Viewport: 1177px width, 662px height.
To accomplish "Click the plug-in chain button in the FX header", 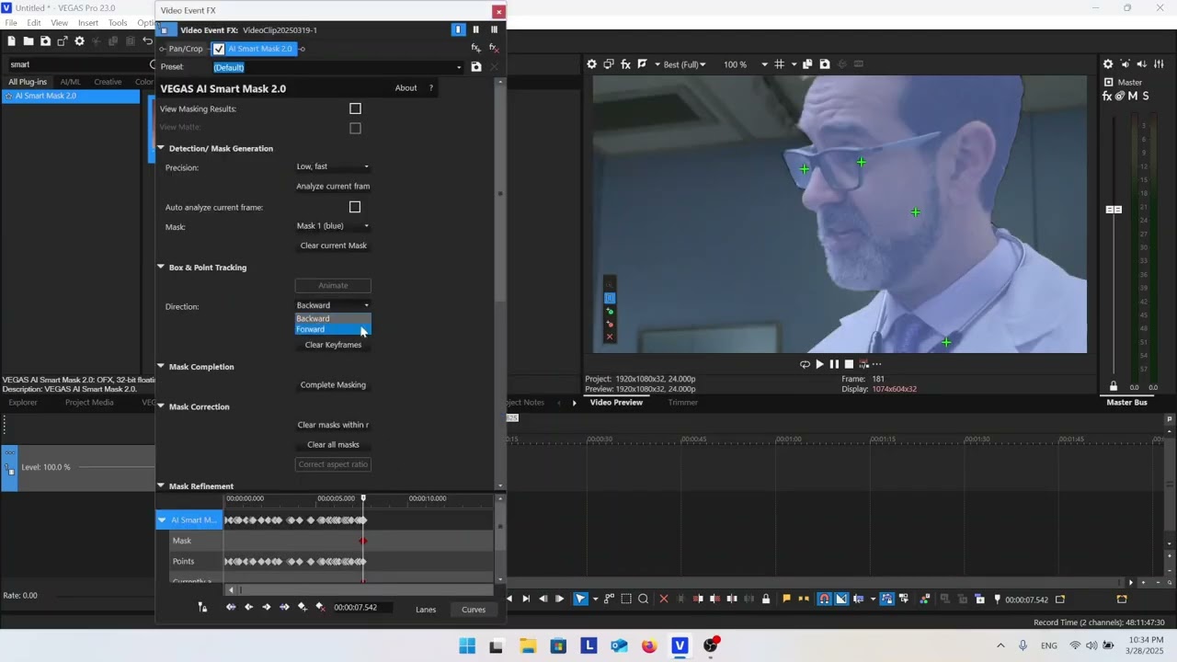I will [x=475, y=48].
